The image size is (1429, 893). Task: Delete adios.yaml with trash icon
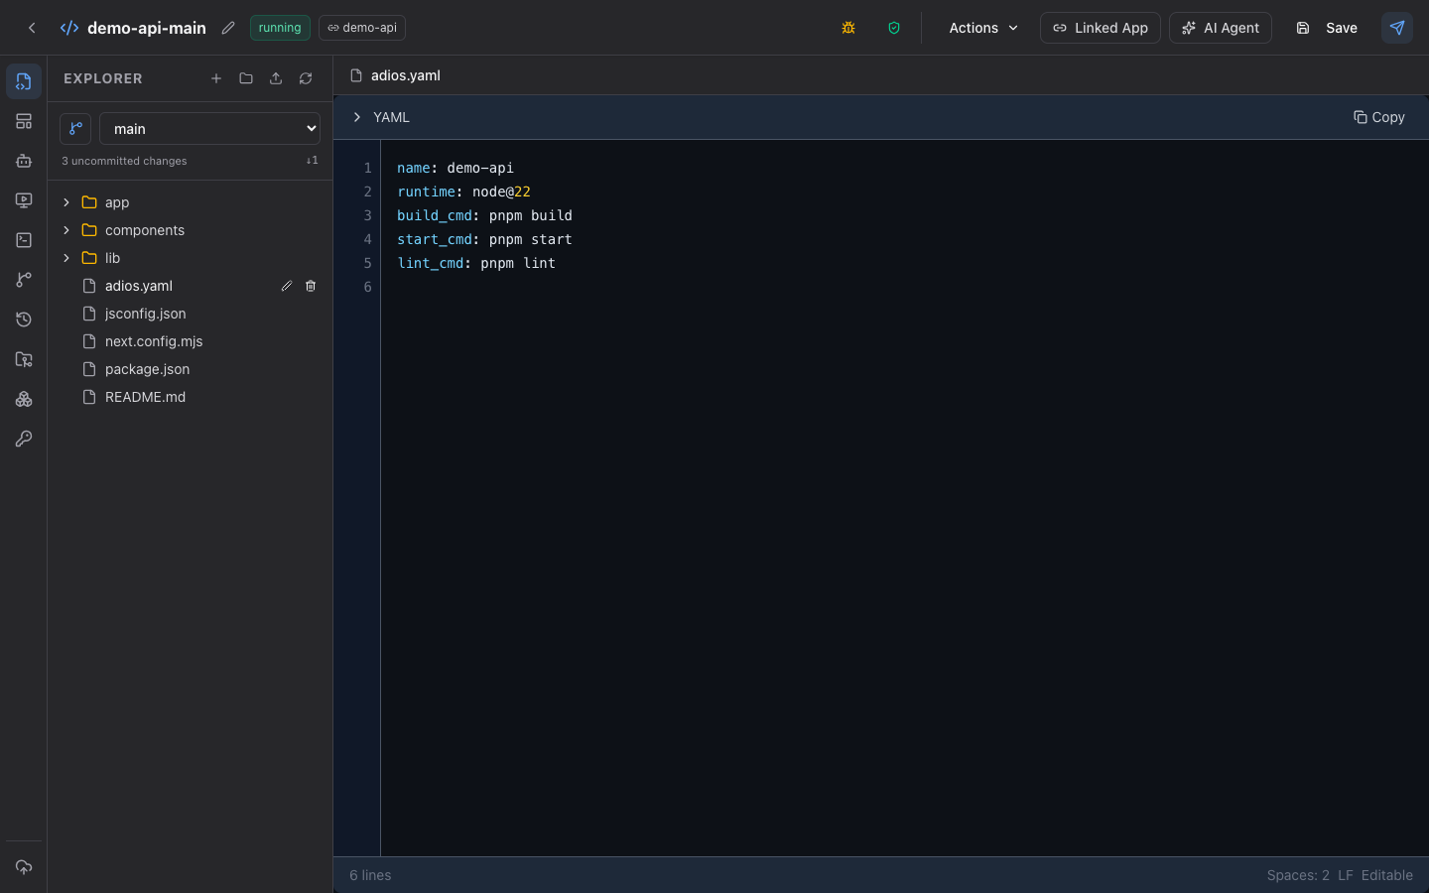pos(311,286)
